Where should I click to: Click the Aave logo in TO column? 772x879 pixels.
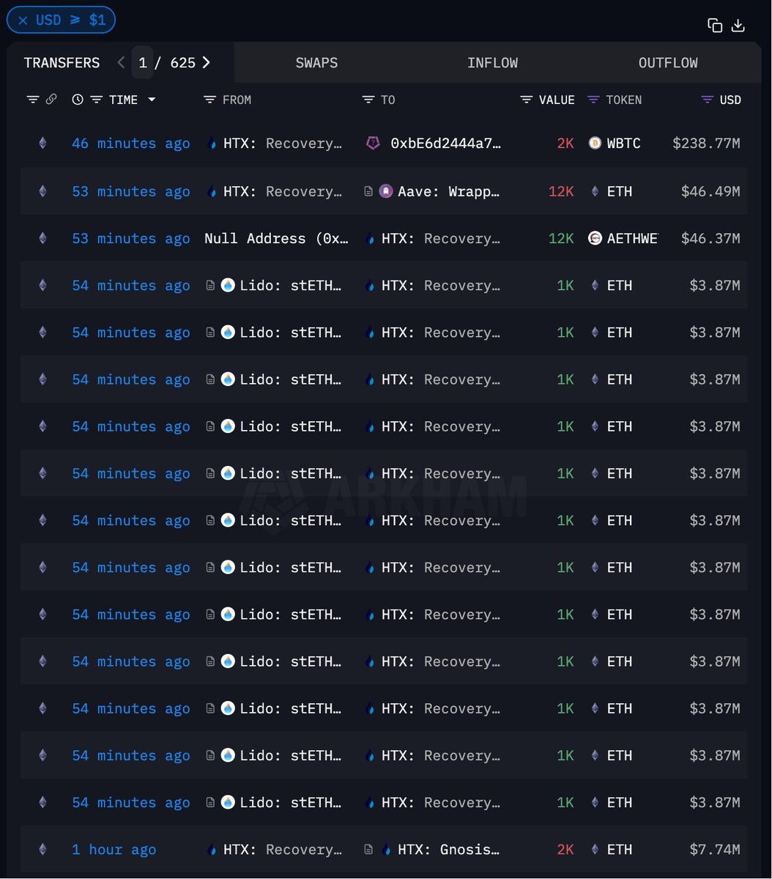point(386,191)
